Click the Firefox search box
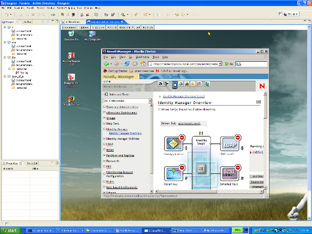Viewport: 312px width, 234px height. click(x=251, y=64)
